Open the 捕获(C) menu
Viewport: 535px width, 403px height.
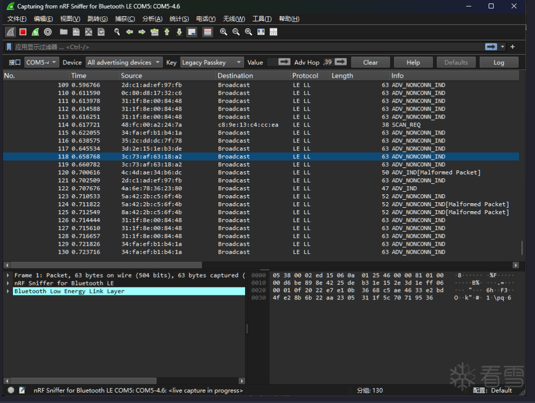pyautogui.click(x=125, y=19)
